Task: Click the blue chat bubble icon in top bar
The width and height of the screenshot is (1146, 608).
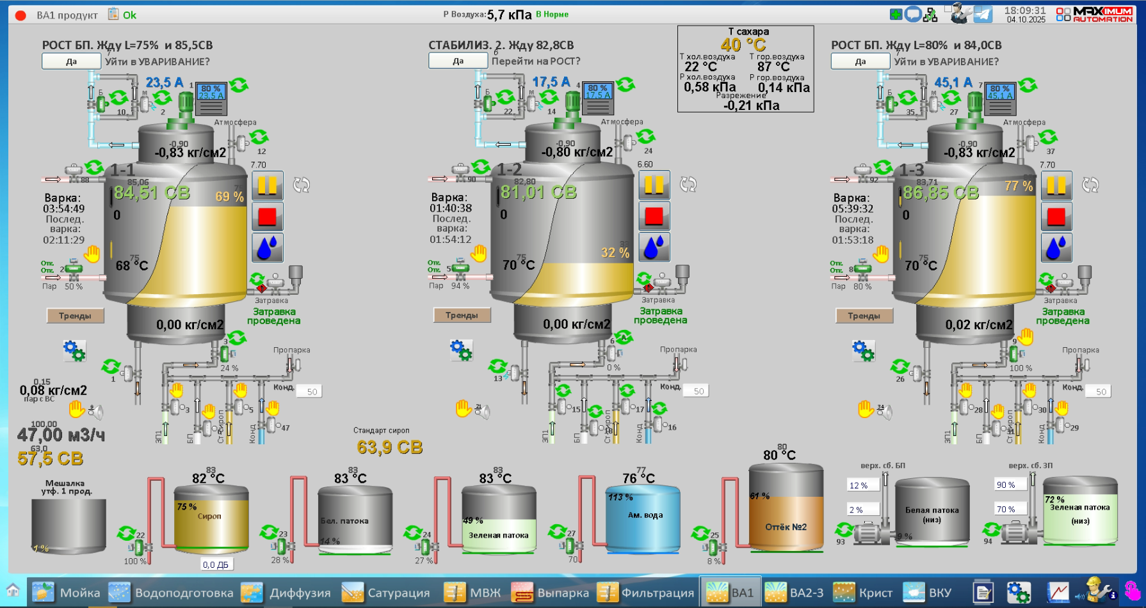Action: [x=913, y=14]
